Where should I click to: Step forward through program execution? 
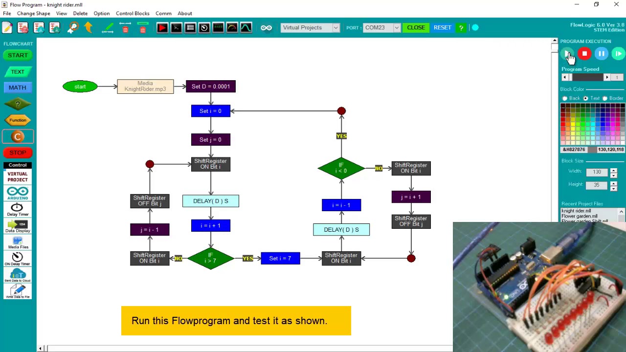tap(619, 54)
